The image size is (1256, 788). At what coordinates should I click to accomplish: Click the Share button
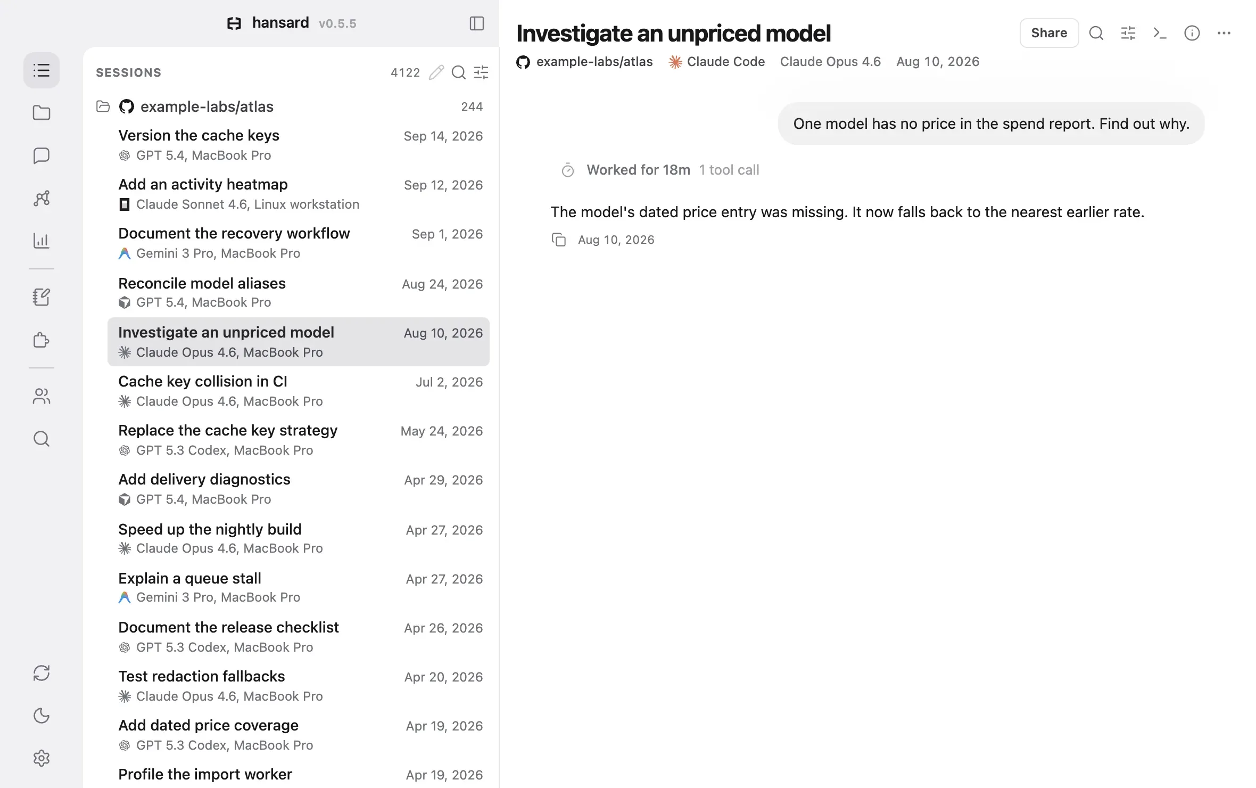(x=1049, y=33)
